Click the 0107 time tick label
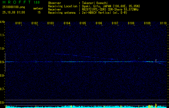Viewport: 169px width, 108px height. coord(115,23)
